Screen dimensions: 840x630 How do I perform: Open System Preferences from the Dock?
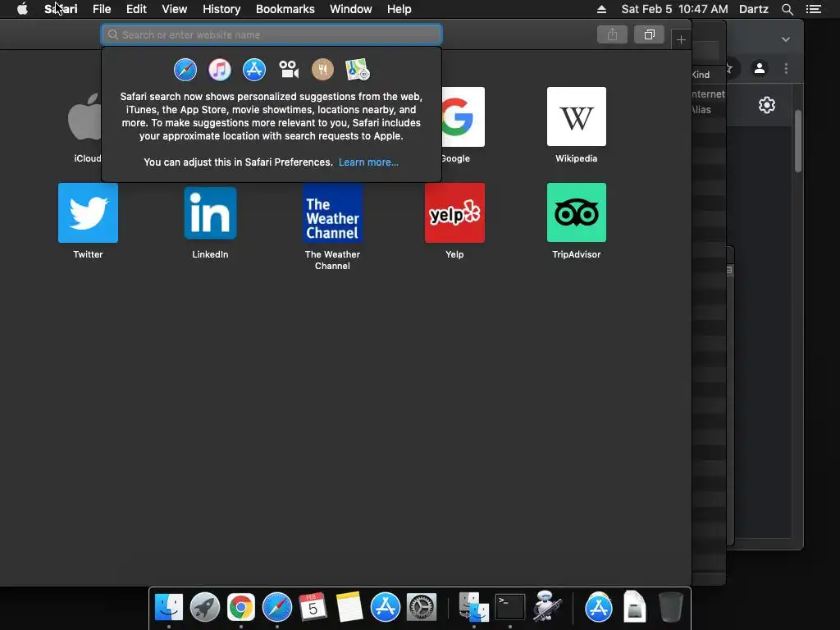(x=421, y=607)
